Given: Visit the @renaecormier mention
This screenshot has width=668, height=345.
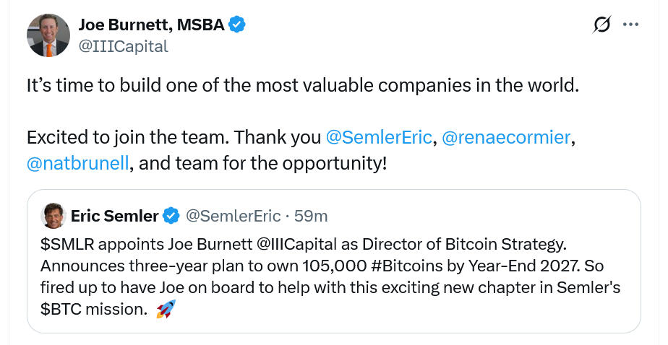Looking at the screenshot, I should click(505, 137).
